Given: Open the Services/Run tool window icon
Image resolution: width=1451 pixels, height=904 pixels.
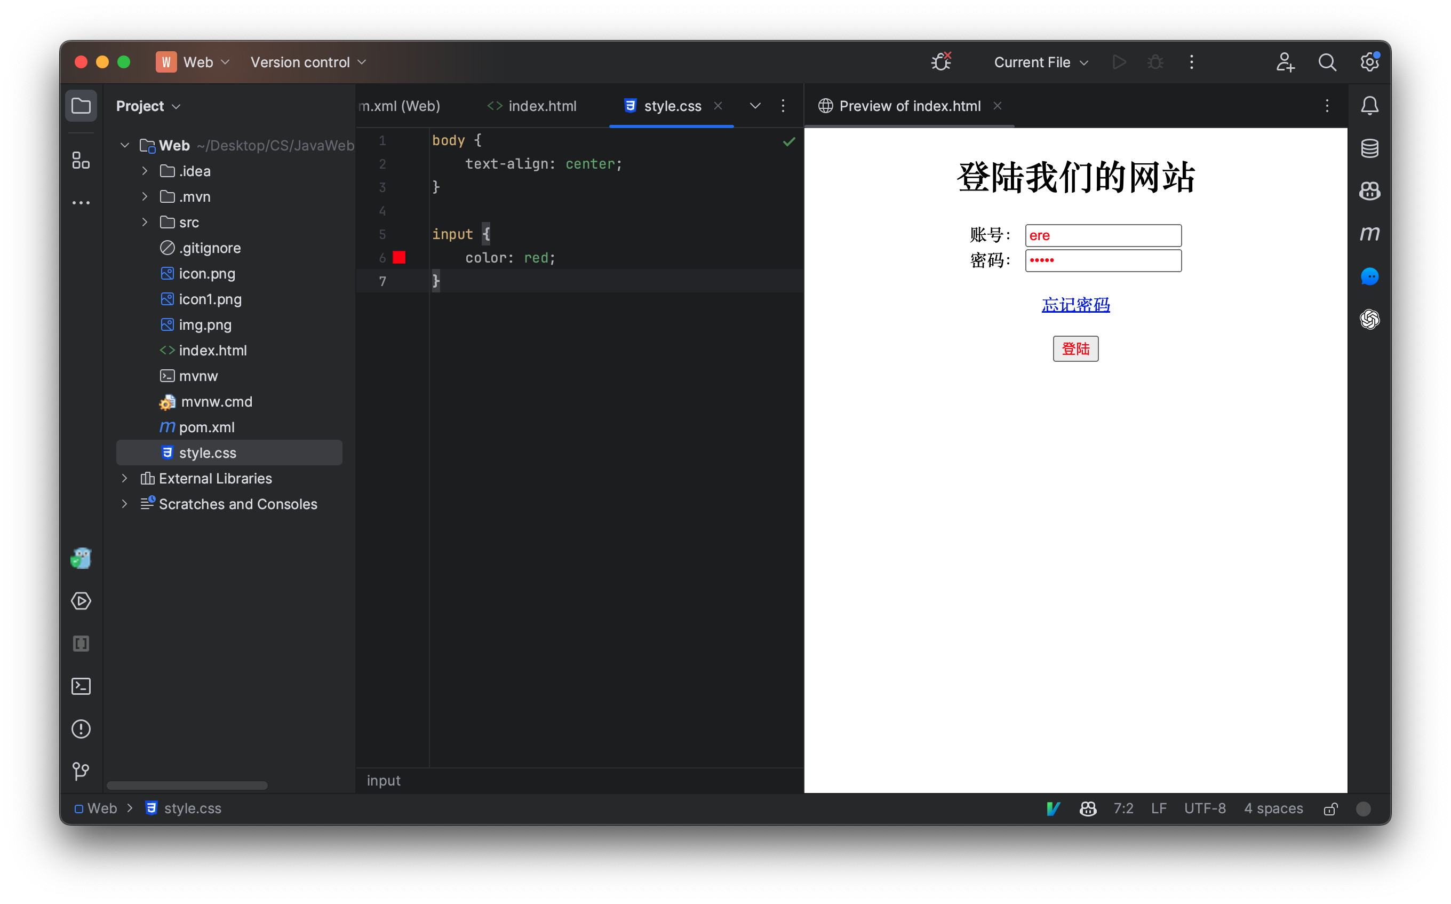Looking at the screenshot, I should [81, 601].
